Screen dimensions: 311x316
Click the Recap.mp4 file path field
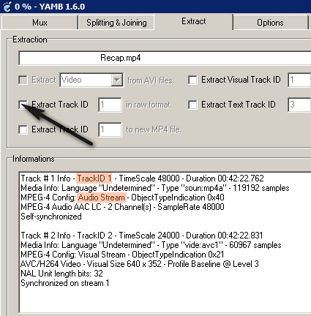[x=165, y=58]
